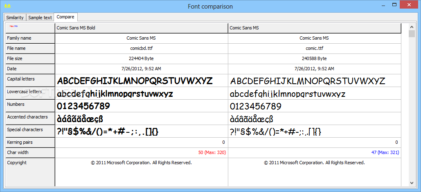Click the scrollbar down arrow

[x=412, y=183]
